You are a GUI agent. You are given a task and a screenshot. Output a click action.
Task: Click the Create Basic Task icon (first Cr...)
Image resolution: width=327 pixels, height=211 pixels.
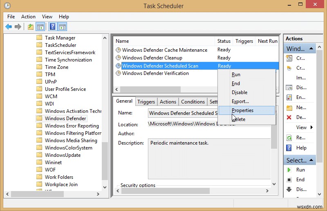tap(289, 58)
